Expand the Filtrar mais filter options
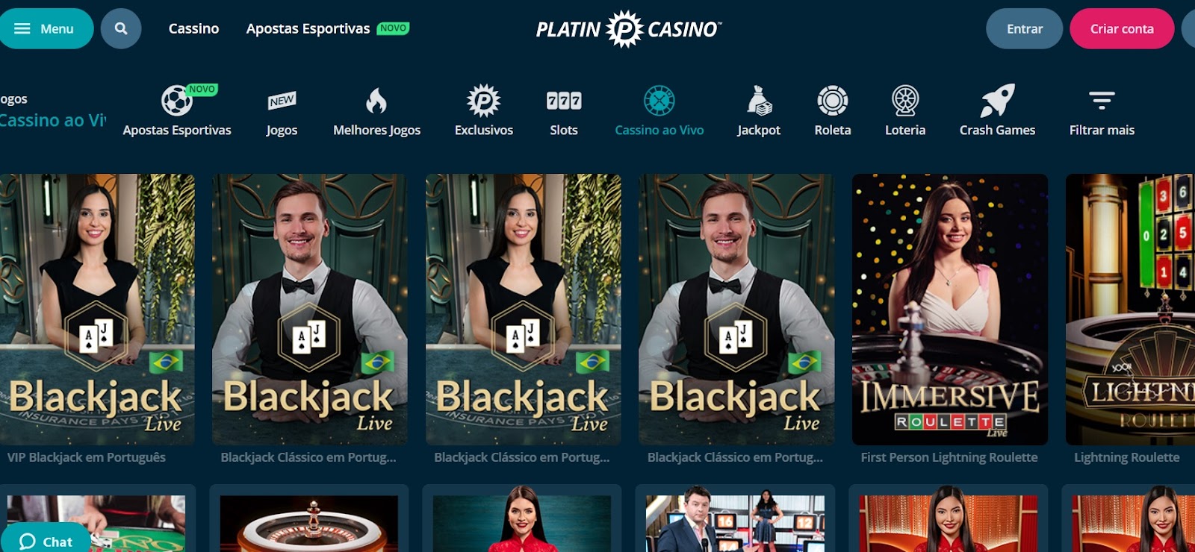The image size is (1195, 552). [x=1102, y=112]
